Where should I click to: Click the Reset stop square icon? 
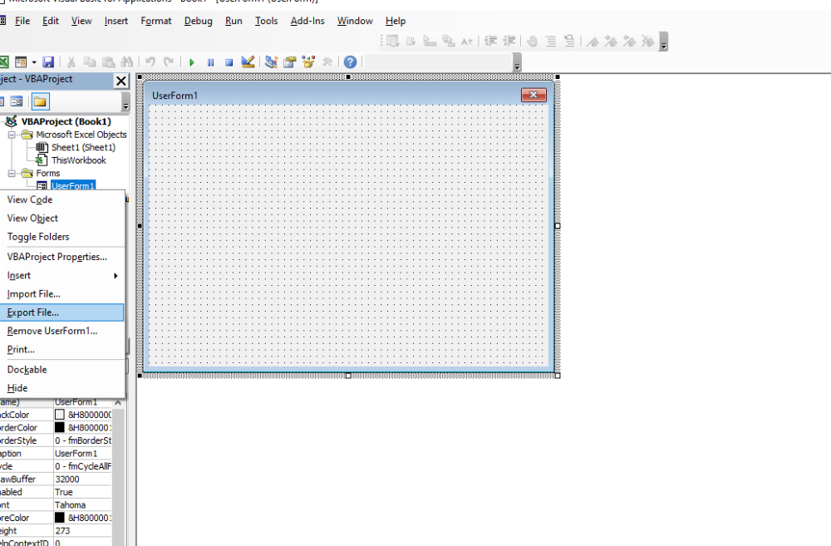229,62
